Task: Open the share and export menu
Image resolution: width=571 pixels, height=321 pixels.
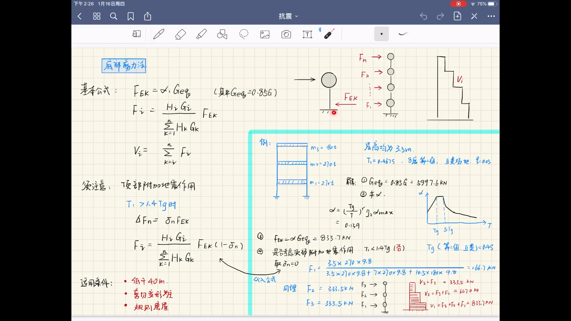Action: [148, 16]
